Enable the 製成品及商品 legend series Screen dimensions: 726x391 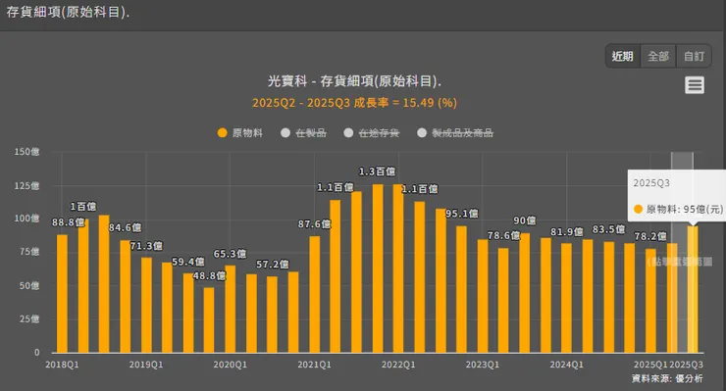pyautogui.click(x=455, y=133)
